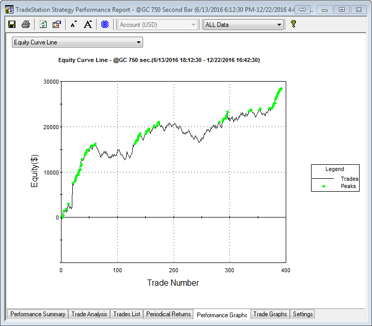Viewport: 372px width, 326px height.
Task: Go to the Trades List tab
Action: 127,314
